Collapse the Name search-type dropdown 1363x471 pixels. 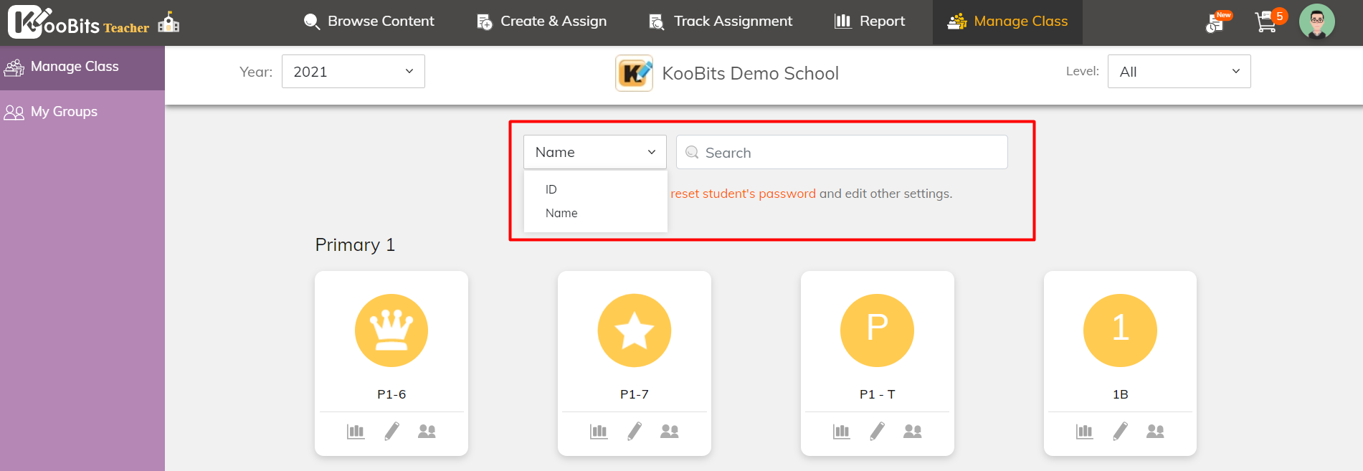pyautogui.click(x=594, y=152)
